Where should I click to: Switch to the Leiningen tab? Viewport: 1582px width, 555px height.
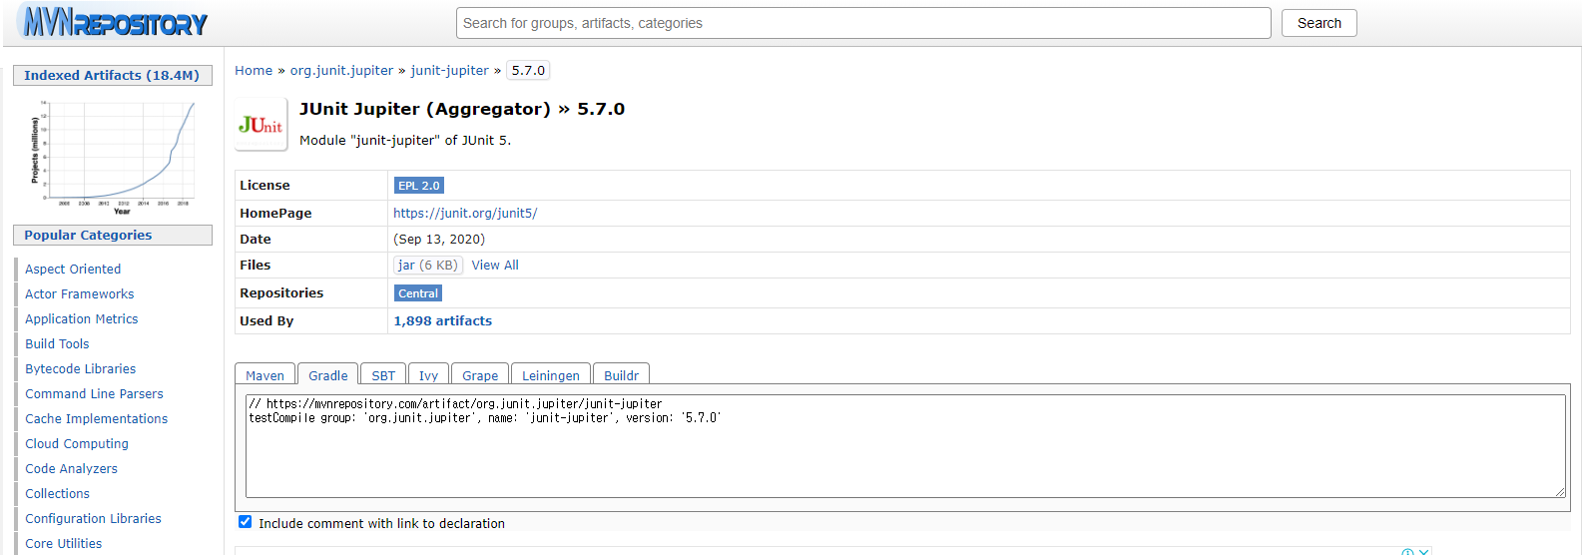coord(551,374)
